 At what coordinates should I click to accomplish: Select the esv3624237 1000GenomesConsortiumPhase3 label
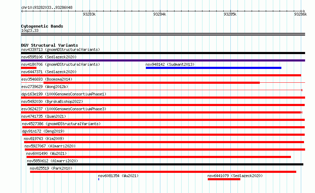coord(64,109)
